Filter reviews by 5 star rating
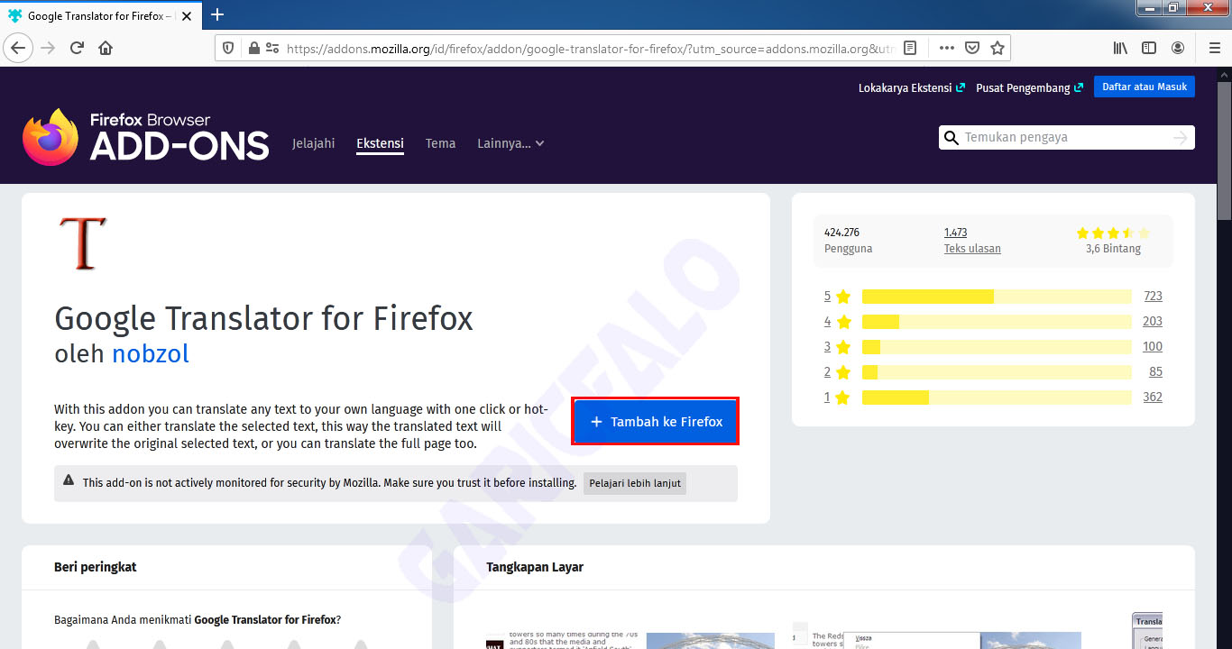Viewport: 1232px width, 649px height. coord(837,297)
